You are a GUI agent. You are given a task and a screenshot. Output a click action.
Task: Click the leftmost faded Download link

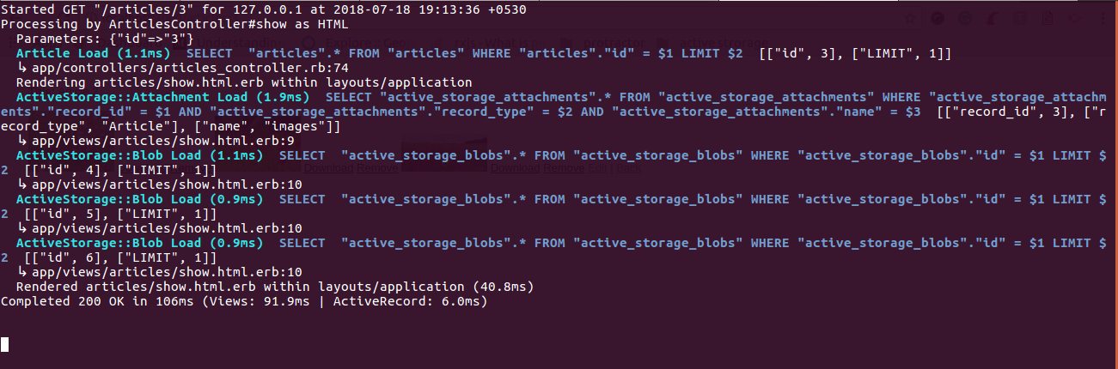point(329,168)
